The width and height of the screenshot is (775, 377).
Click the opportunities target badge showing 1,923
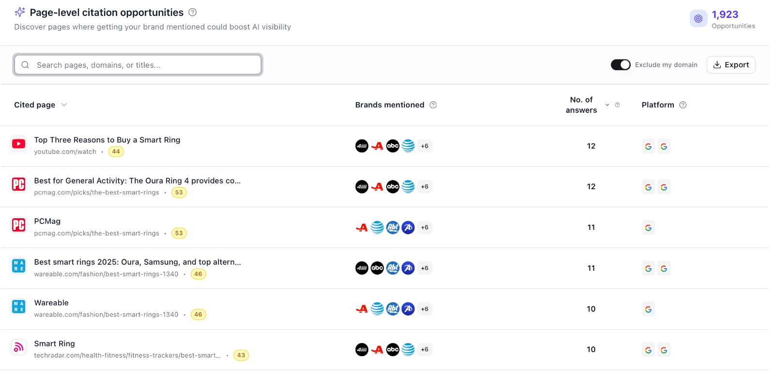(698, 18)
